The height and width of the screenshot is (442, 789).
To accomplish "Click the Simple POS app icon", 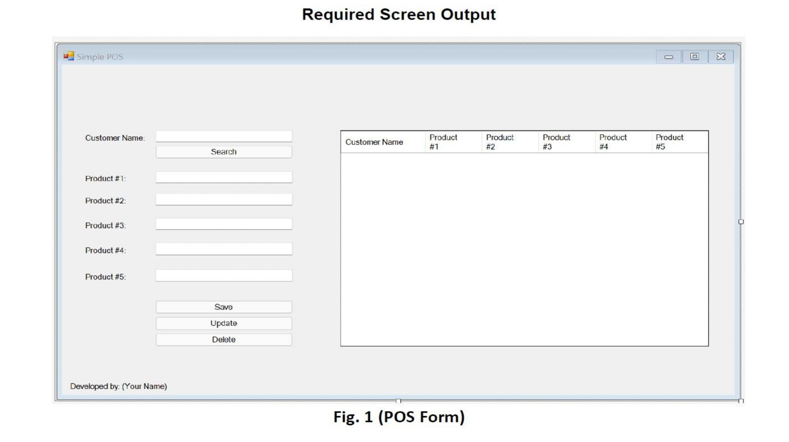I will (x=69, y=56).
